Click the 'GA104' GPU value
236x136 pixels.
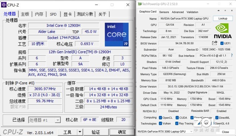click(x=170, y=25)
